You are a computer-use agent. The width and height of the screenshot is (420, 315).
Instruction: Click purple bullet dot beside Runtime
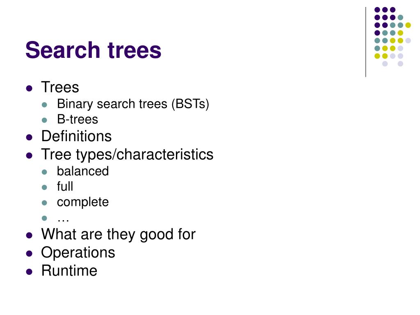(29, 272)
